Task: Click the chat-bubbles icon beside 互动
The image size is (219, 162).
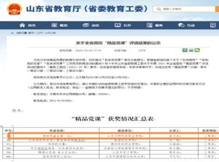Action: coord(181,25)
